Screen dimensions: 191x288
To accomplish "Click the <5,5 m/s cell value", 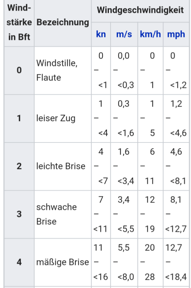I will 126,229.
